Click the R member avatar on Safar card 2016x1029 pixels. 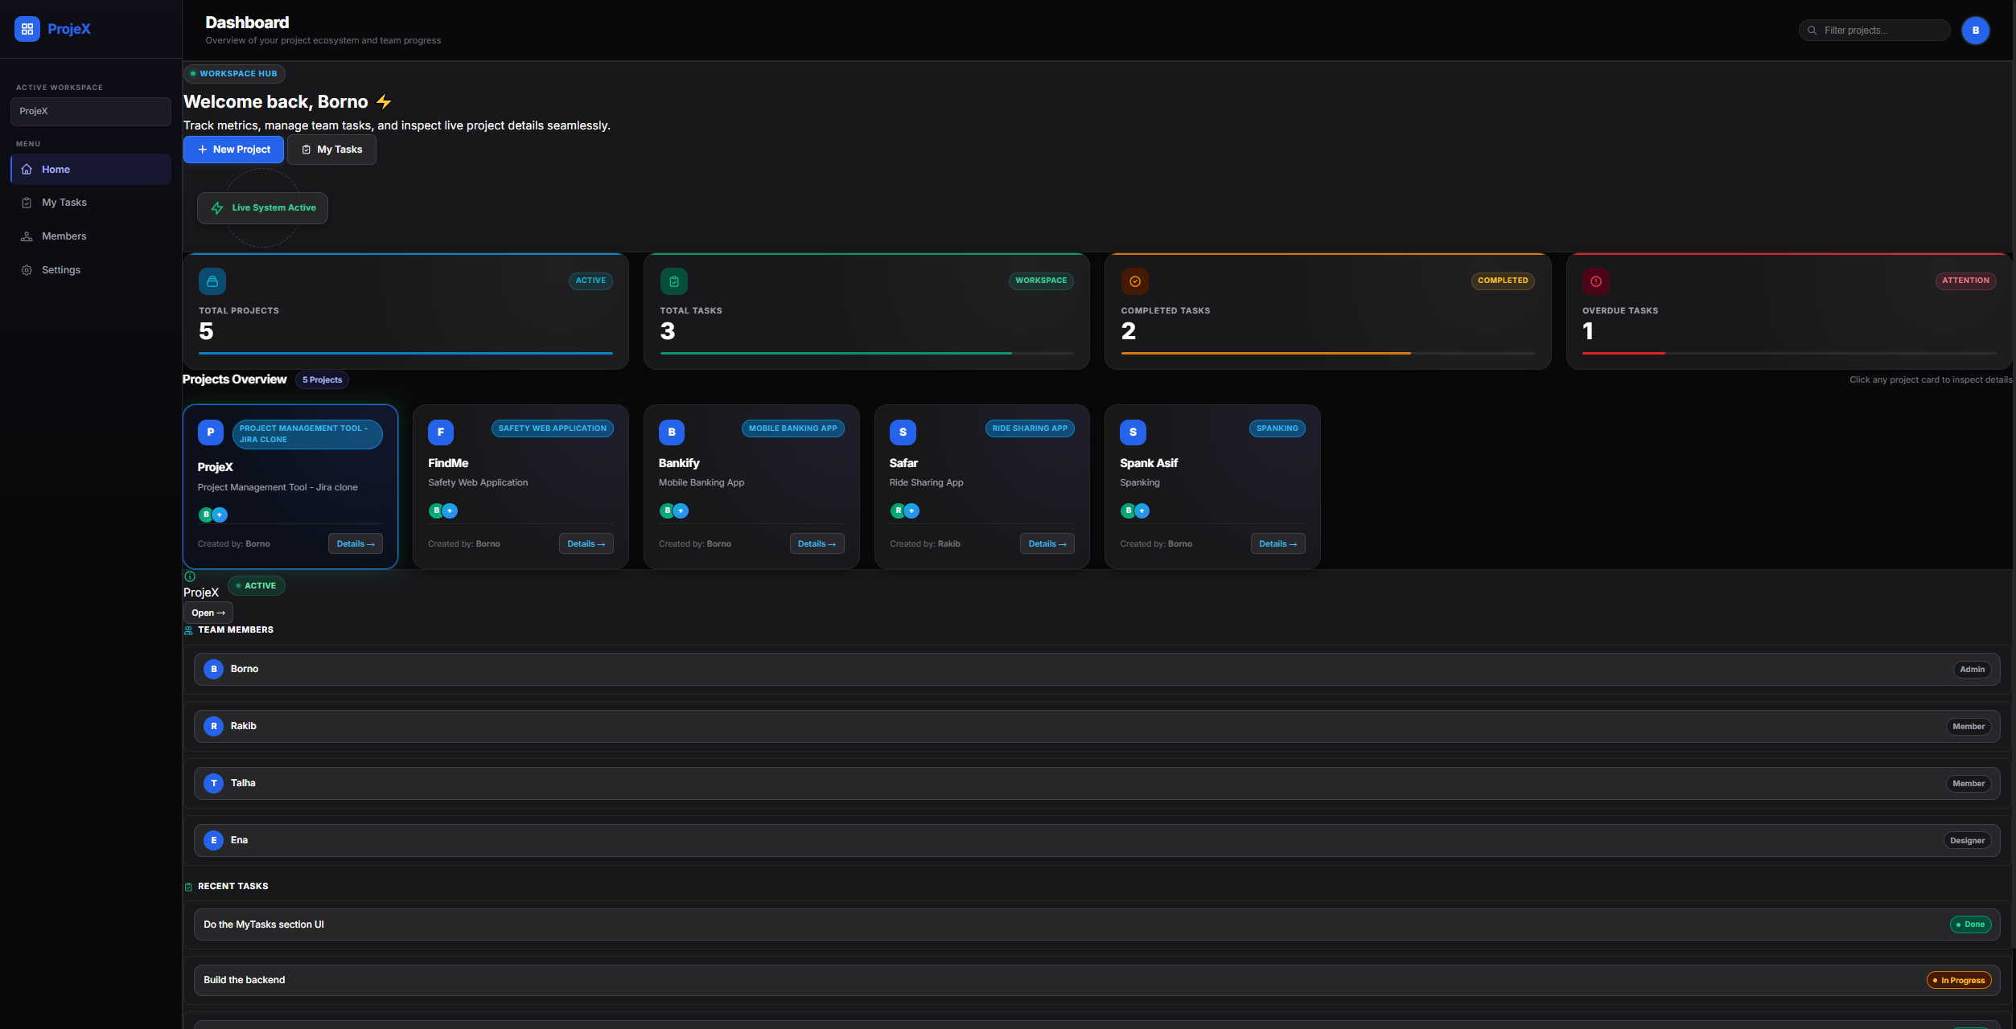(898, 510)
